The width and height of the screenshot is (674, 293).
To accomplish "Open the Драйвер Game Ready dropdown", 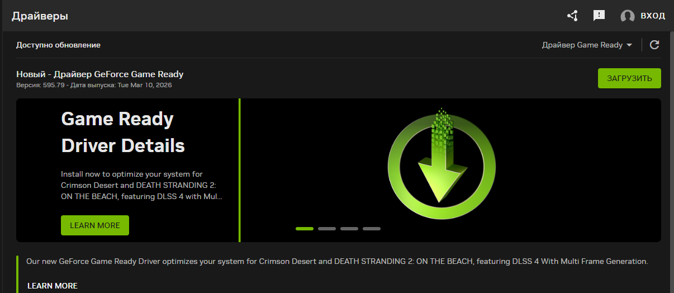I will tap(587, 45).
